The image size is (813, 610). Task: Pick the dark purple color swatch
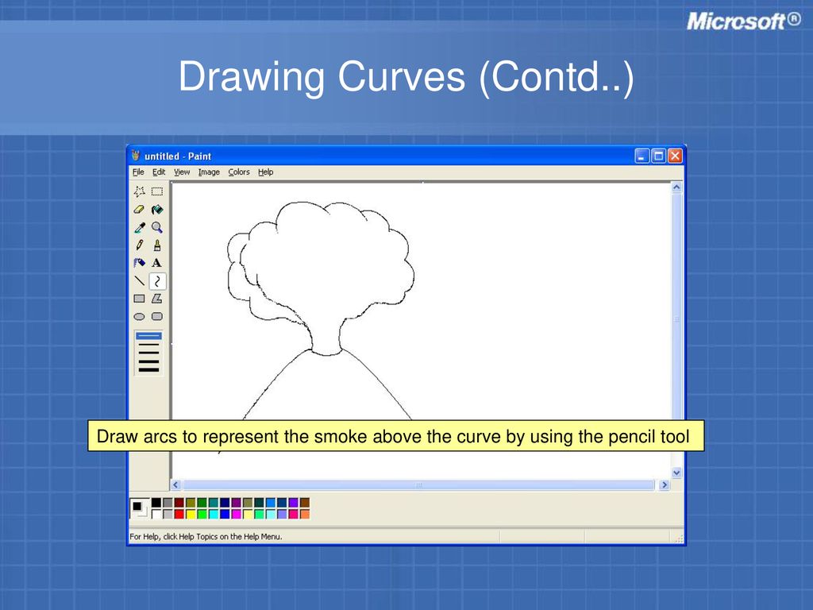(236, 502)
